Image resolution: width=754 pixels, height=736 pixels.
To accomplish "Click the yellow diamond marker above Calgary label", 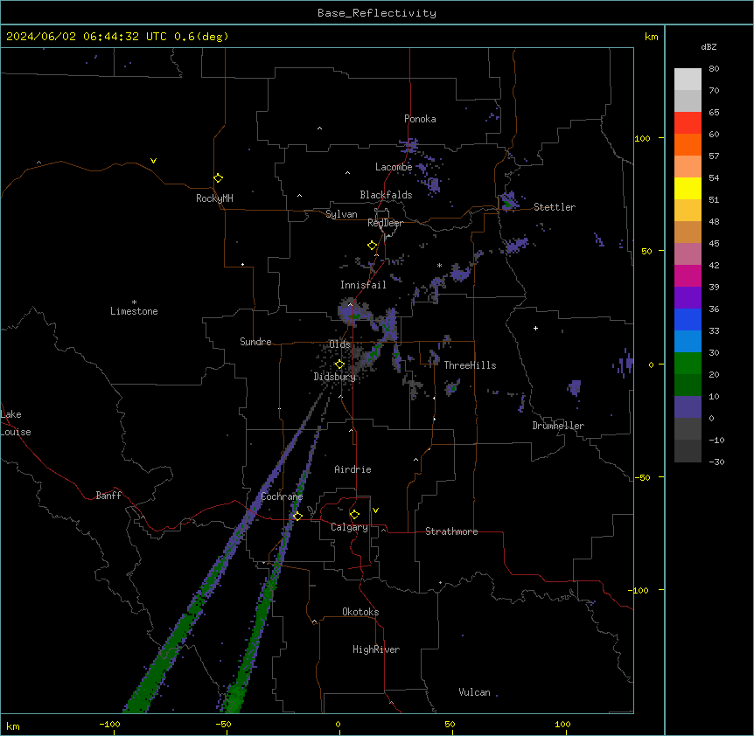I will click(354, 515).
